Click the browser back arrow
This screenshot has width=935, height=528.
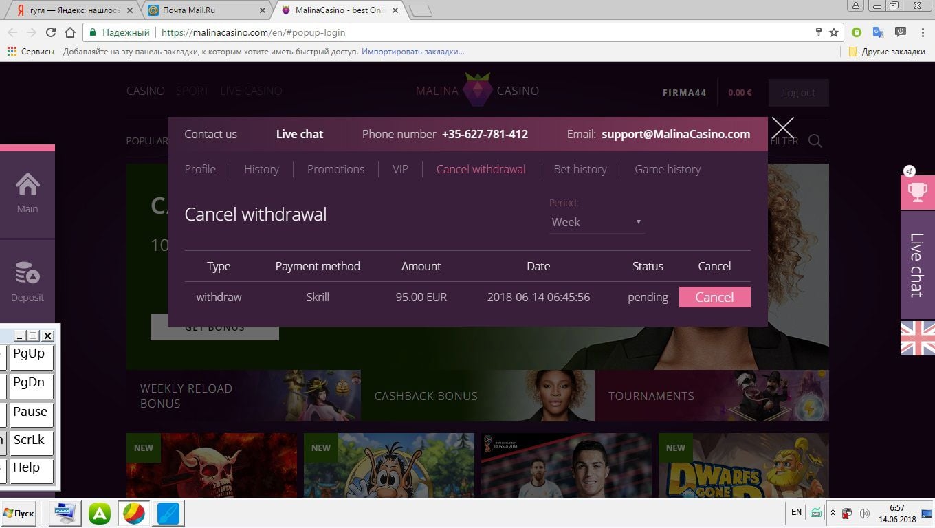click(x=12, y=32)
